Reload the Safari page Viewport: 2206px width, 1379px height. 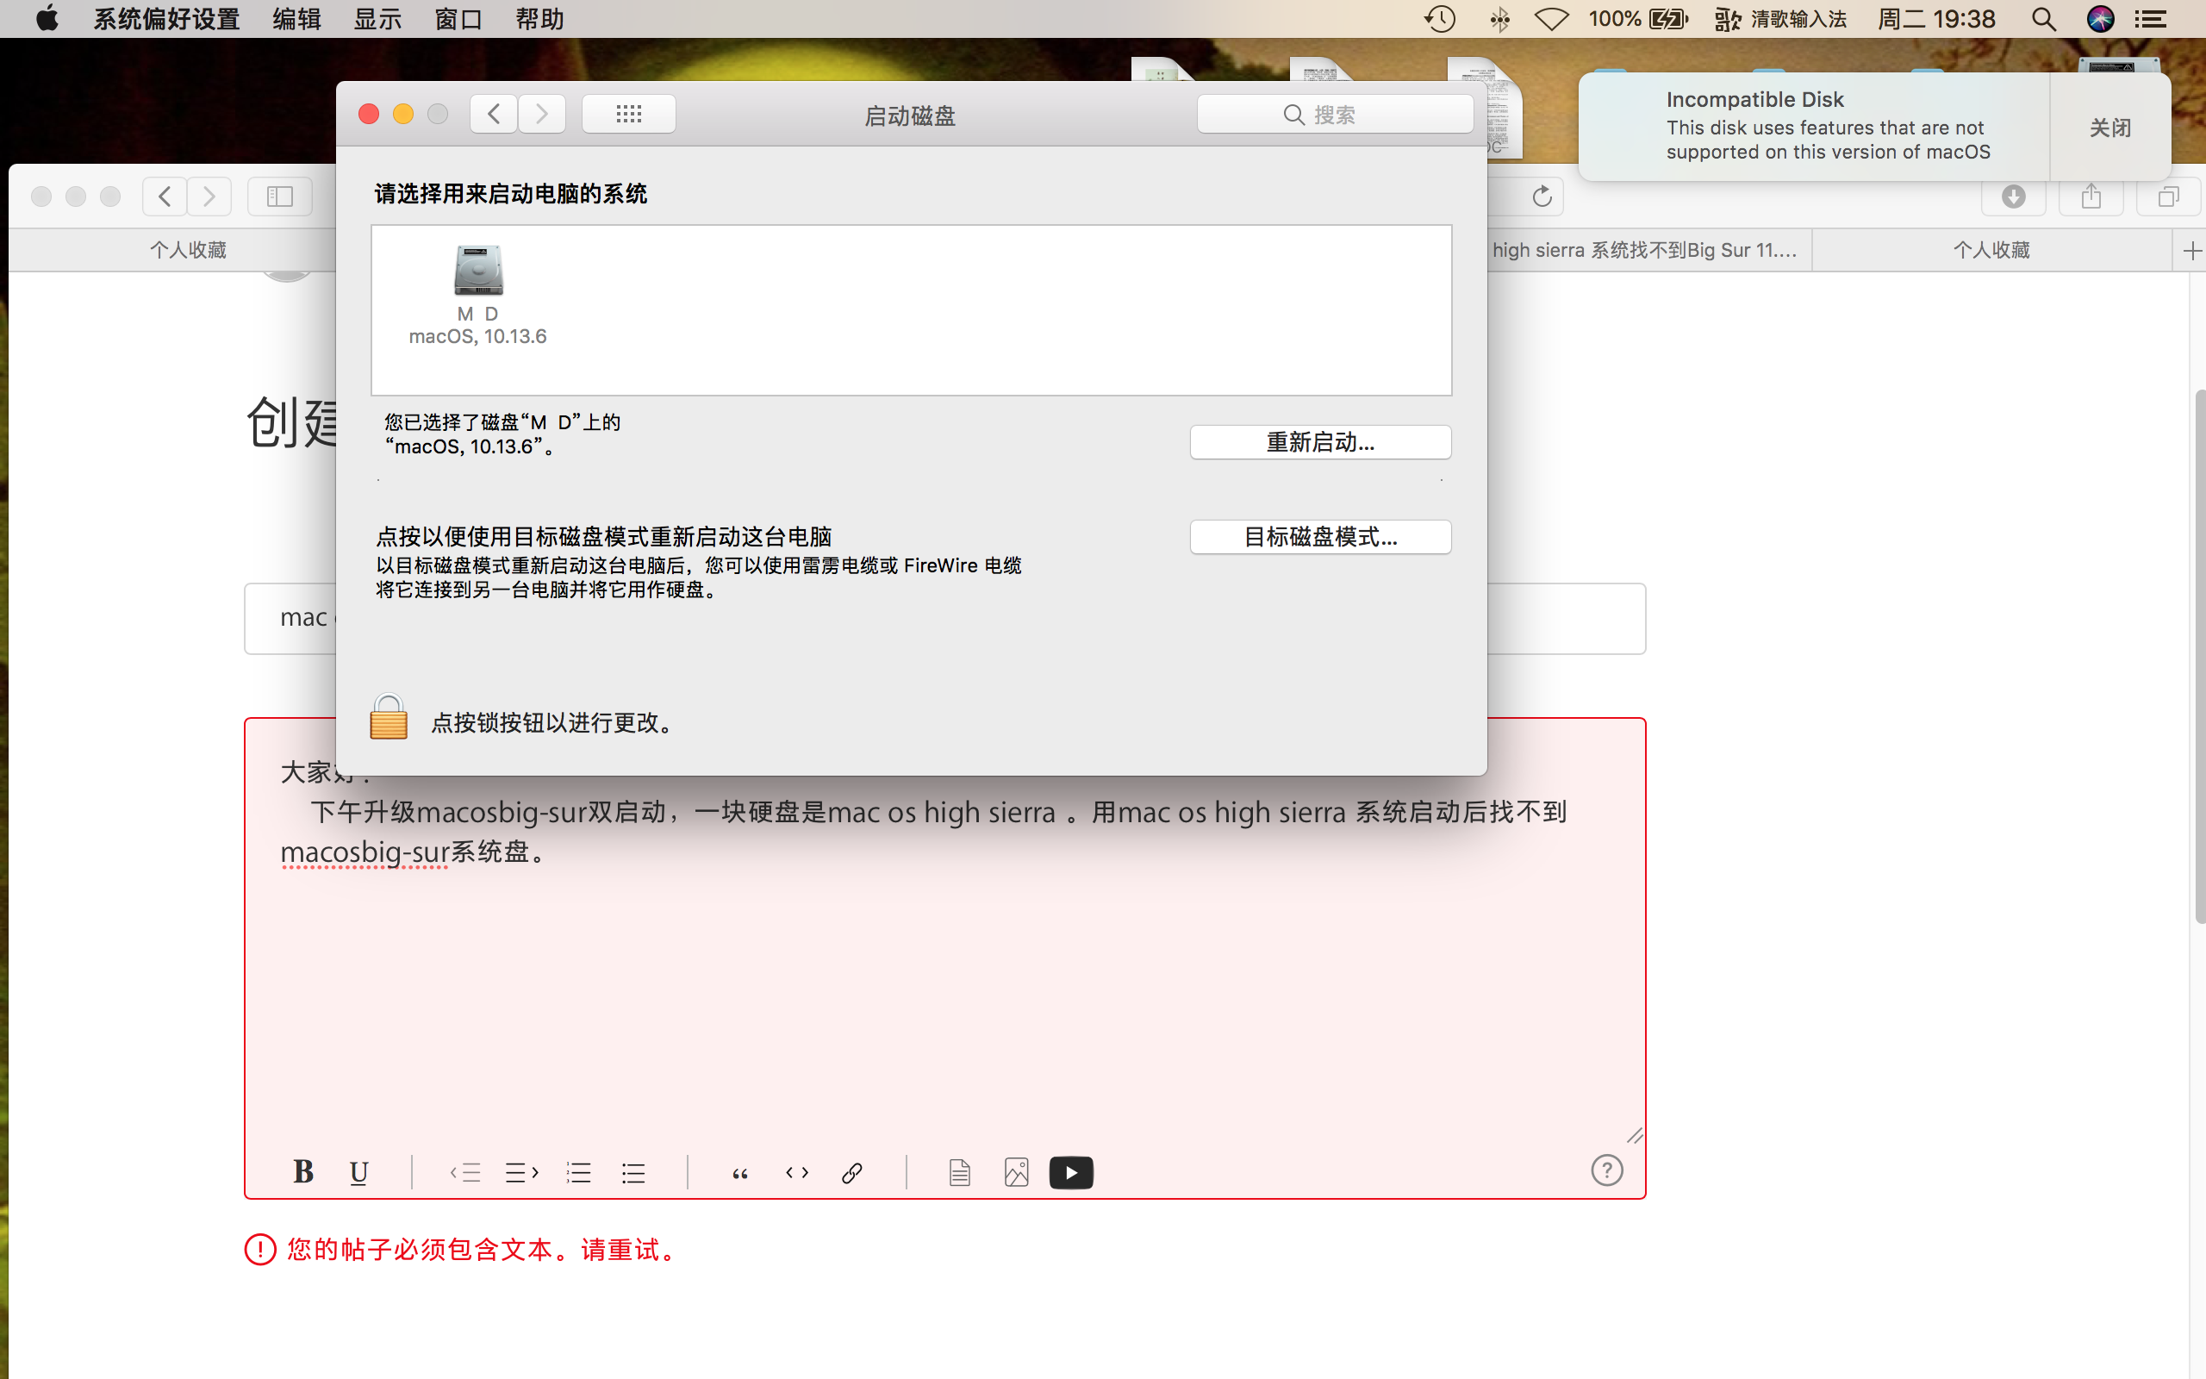[x=1542, y=197]
